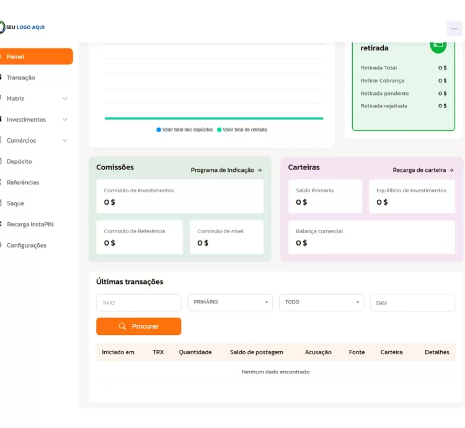Image resolution: width=465 pixels, height=428 pixels.
Task: Toggle the blue Valor total dos depósitos legend dot
Action: 159,130
